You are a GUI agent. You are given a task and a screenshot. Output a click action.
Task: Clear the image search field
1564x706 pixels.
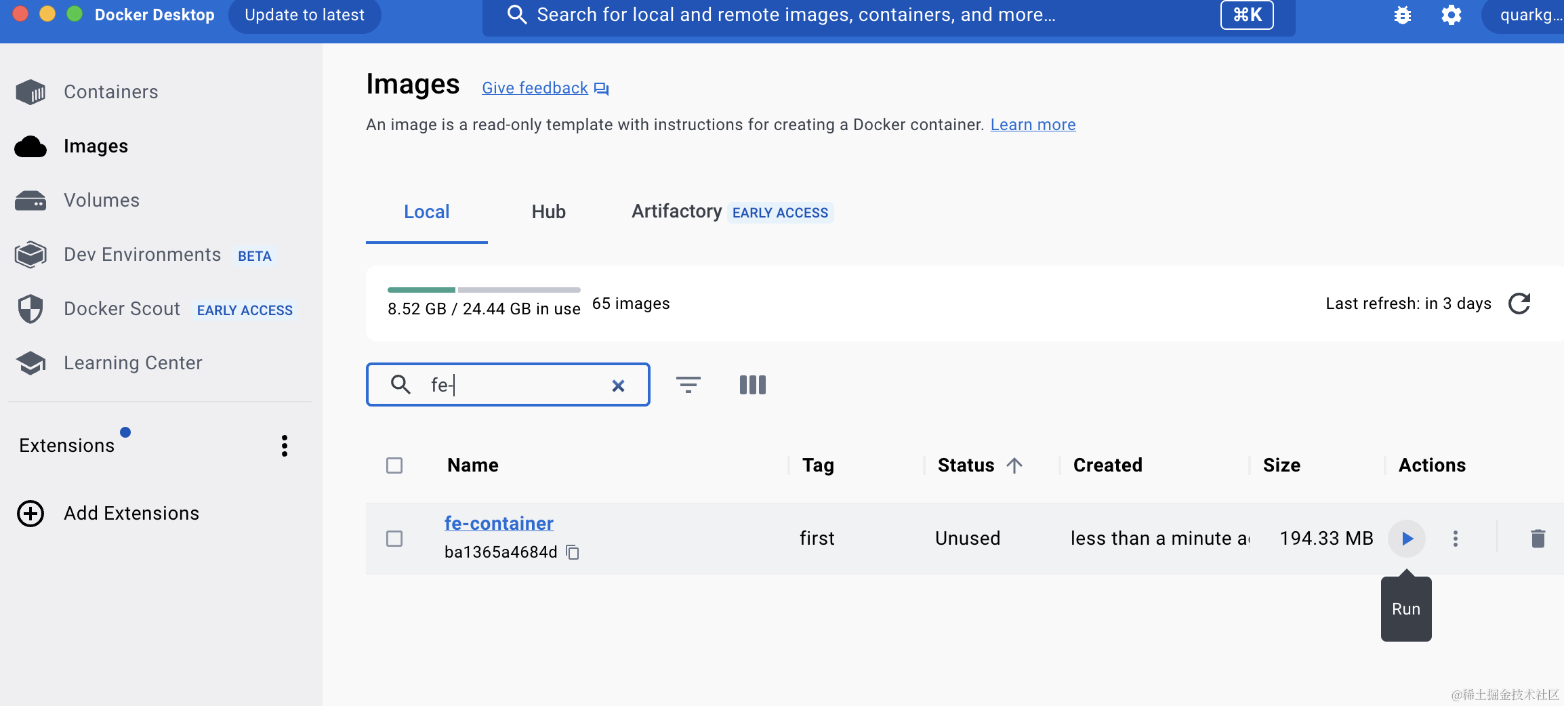[618, 386]
